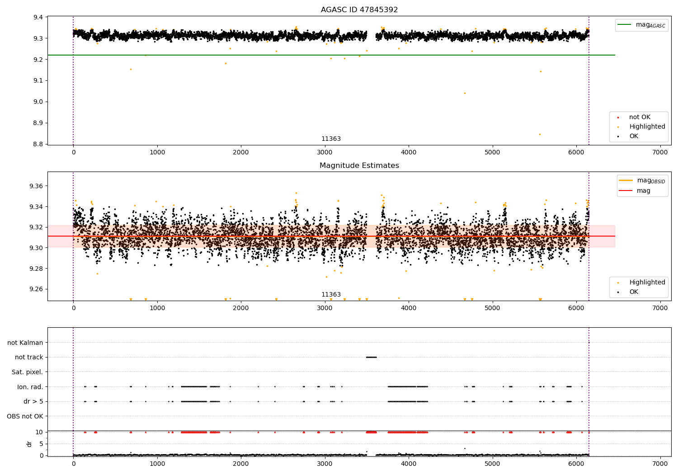This screenshot has height=474, width=678.
Task: Click the "Ion. rad." row label
Action: click(x=30, y=387)
